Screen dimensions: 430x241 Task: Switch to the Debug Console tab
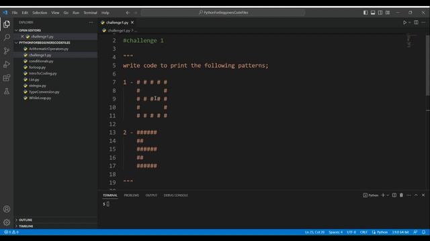pos(176,195)
